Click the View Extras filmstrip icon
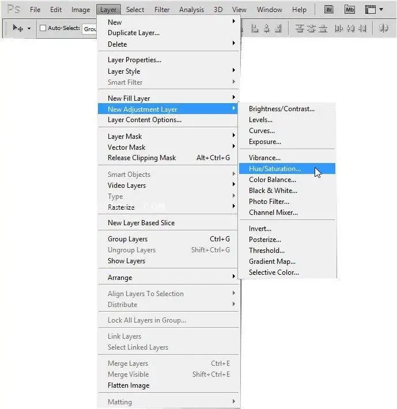 click(x=370, y=10)
